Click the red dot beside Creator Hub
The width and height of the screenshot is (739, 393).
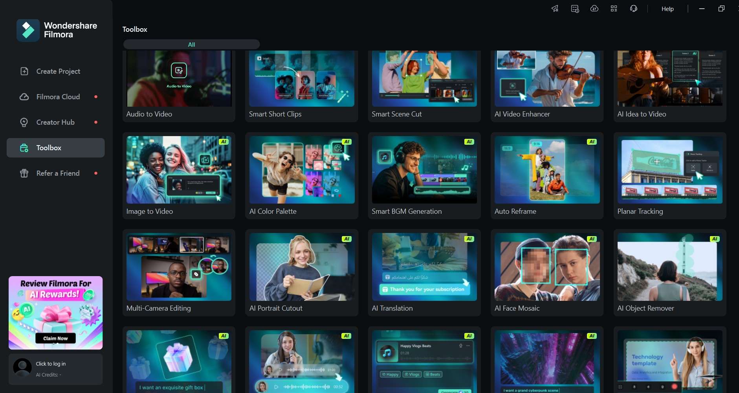[x=95, y=122]
